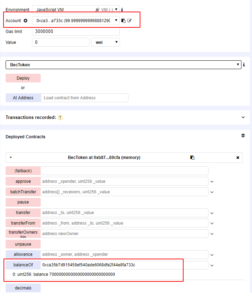The width and height of the screenshot is (252, 293).
Task: Click the balanceOf address input field
Action: point(124,265)
